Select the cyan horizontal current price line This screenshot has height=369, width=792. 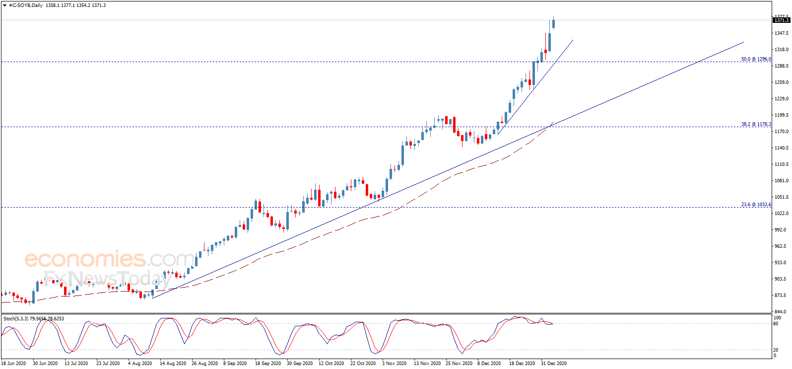(x=386, y=20)
